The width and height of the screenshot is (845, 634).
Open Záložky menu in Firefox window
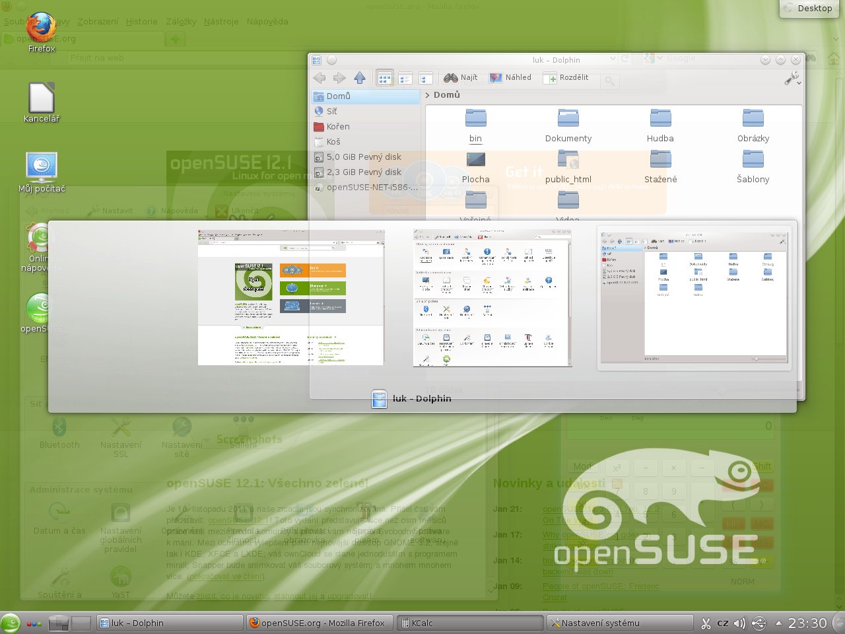click(x=181, y=21)
